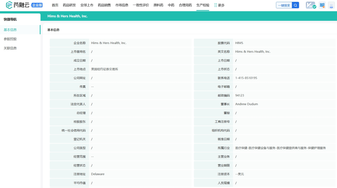Open the 原料药 menu item
337x188 pixels.
[159, 5]
